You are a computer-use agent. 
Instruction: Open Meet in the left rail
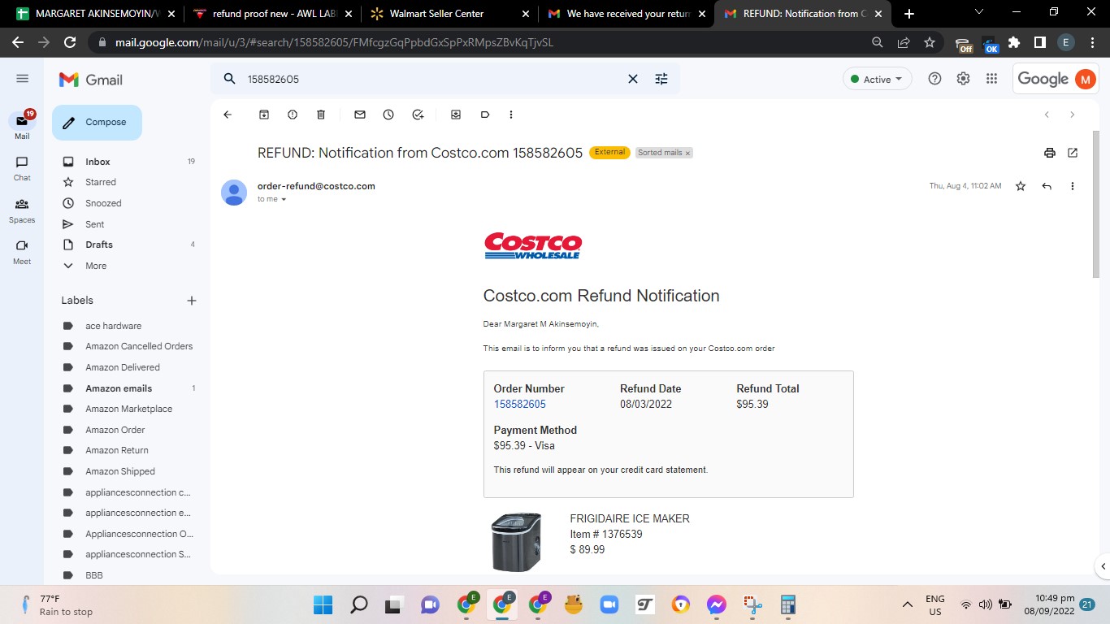(x=22, y=252)
